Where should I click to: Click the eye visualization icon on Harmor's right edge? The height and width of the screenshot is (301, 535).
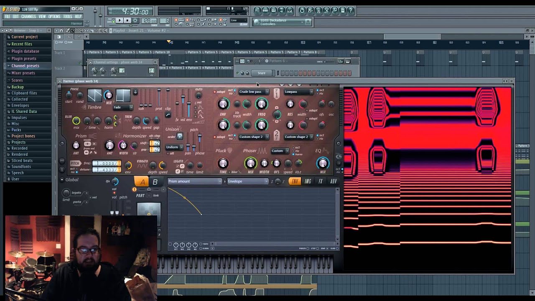(x=339, y=157)
